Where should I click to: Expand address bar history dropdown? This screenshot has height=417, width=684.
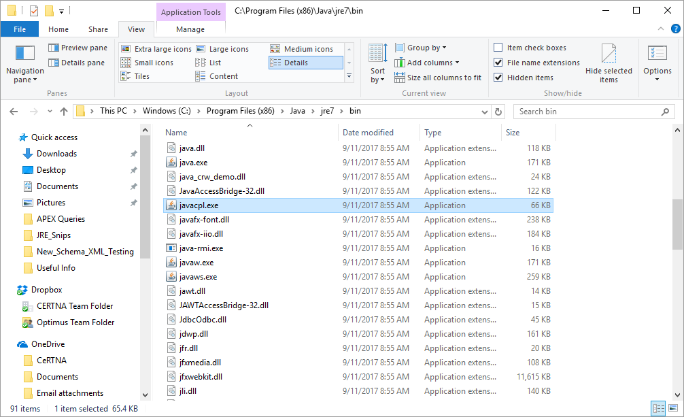[x=485, y=112]
